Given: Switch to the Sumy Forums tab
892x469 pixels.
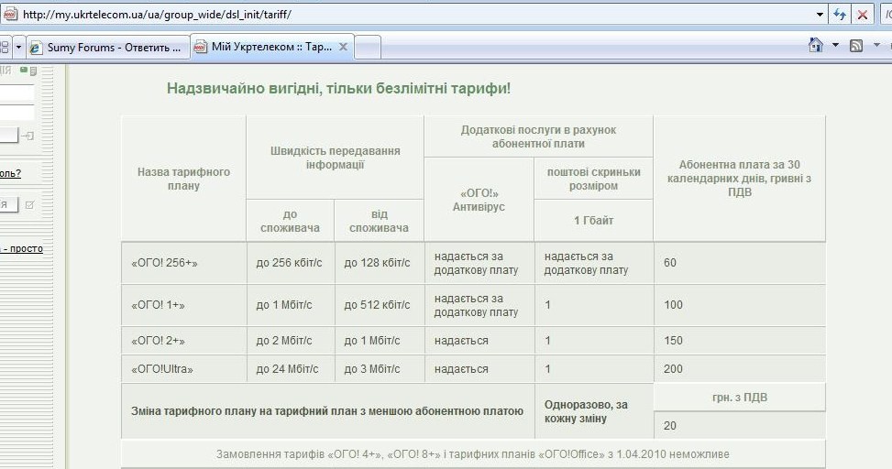Looking at the screenshot, I should click(106, 47).
